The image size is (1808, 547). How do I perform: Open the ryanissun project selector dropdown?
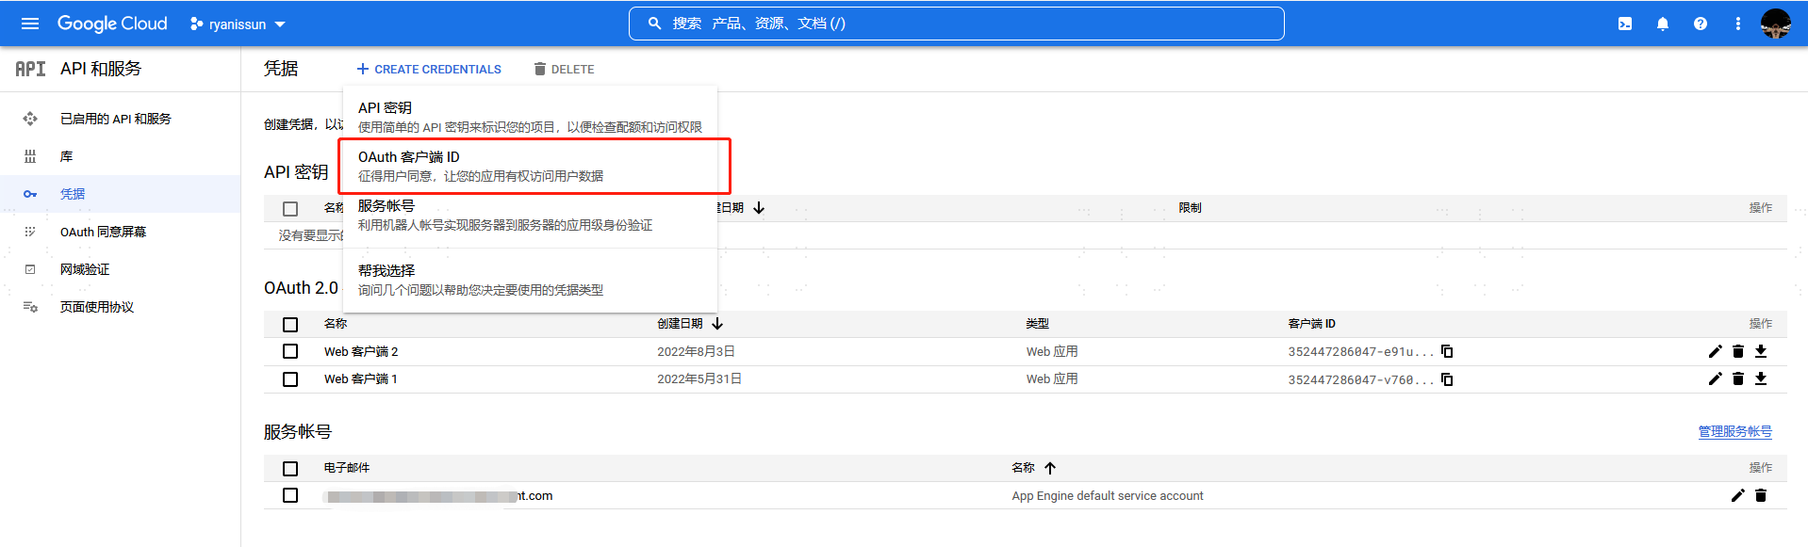238,24
